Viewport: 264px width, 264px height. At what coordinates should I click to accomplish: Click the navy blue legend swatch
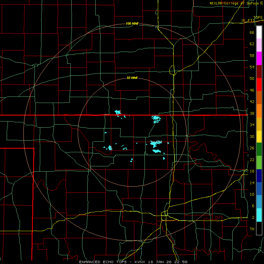coord(259,176)
